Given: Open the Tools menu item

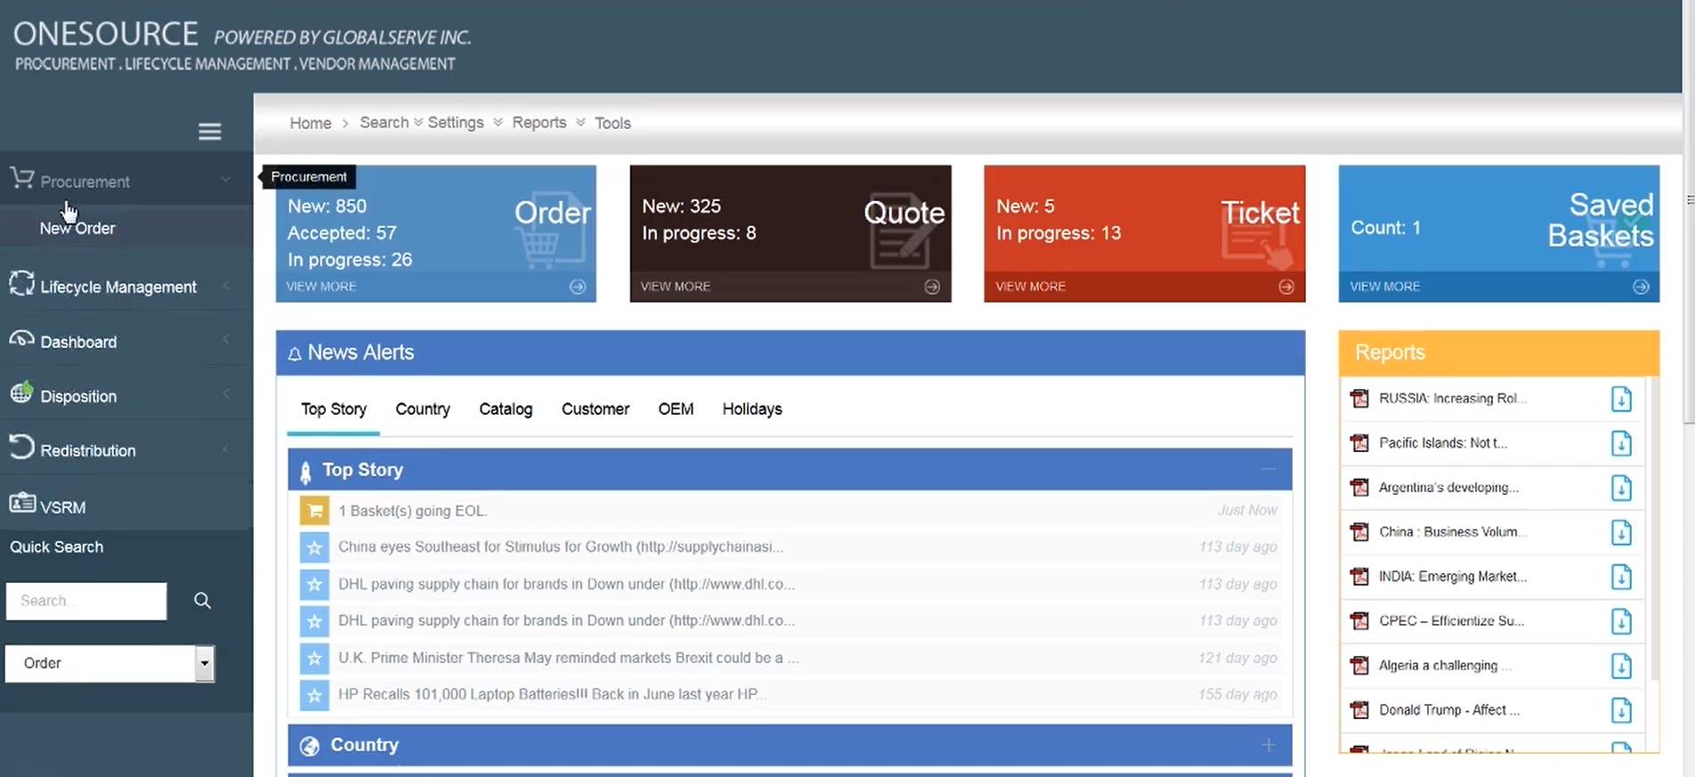Looking at the screenshot, I should click(612, 123).
